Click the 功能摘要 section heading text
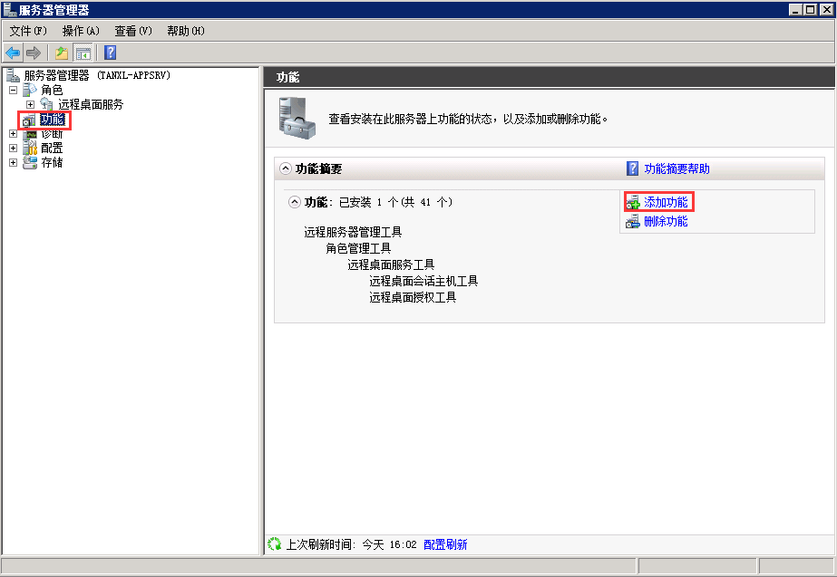This screenshot has width=837, height=577. click(318, 169)
